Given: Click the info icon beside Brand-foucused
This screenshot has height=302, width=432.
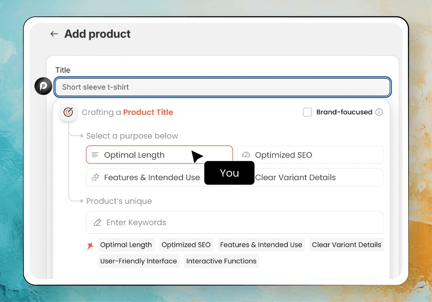Looking at the screenshot, I should 379,112.
